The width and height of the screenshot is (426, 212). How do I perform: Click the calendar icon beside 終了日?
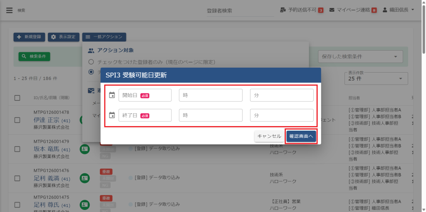(x=111, y=115)
